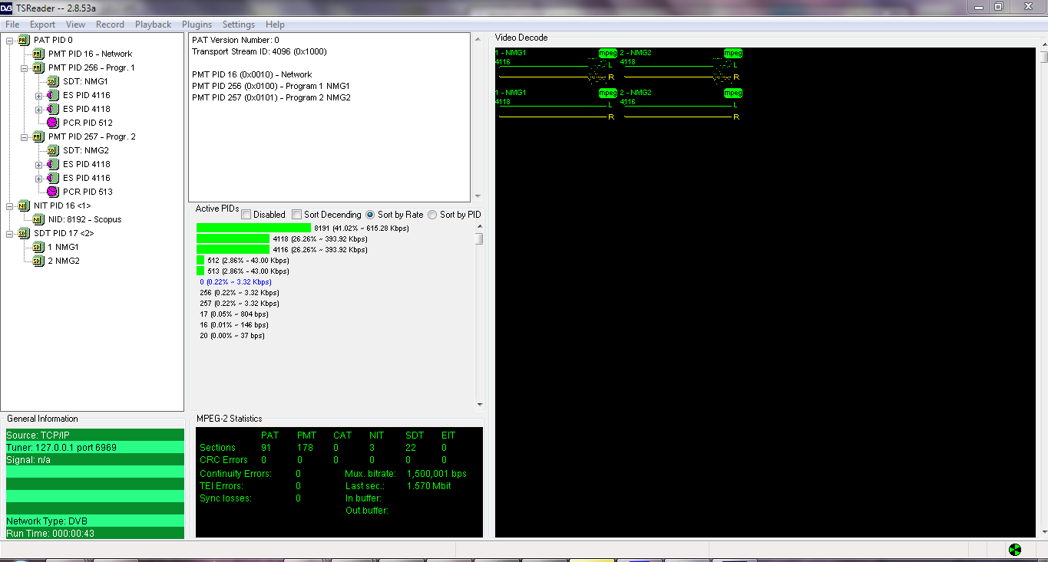Viewport: 1048px width, 562px height.
Task: Click the 1 NMG1 service icon under SDT PID 17
Action: pos(38,247)
